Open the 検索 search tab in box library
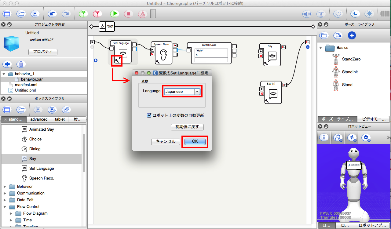391x229 pixels. click(x=78, y=119)
